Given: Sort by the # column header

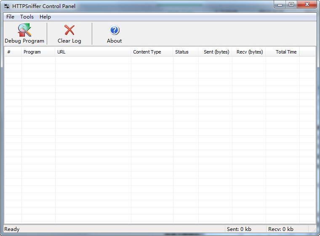Looking at the screenshot, I should tap(13, 52).
